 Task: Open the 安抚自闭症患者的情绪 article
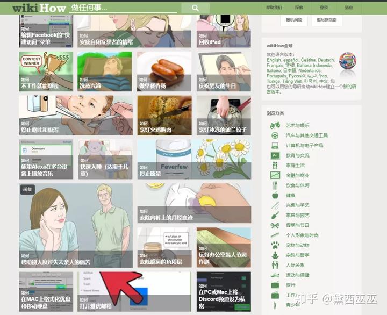[x=134, y=31]
